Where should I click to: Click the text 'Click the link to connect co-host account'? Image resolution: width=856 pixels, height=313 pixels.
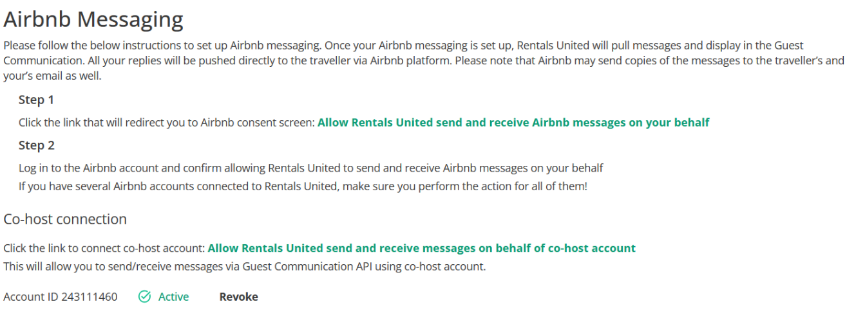pos(104,248)
